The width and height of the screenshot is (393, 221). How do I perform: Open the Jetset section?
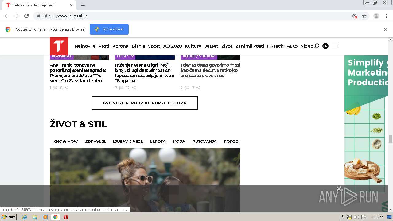212,46
